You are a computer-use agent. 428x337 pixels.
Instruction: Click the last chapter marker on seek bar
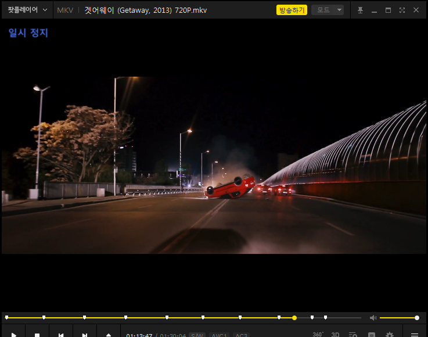click(x=325, y=317)
